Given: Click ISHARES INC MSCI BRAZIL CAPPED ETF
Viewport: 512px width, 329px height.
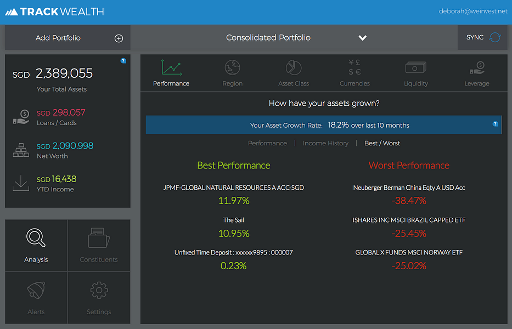Looking at the screenshot, I should coord(409,220).
